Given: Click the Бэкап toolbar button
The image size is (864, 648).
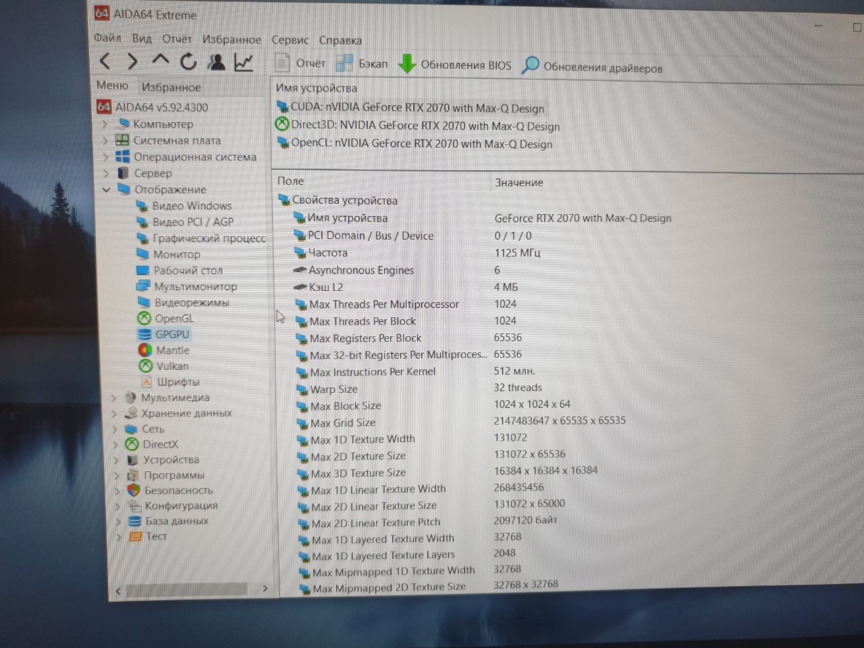Looking at the screenshot, I should pyautogui.click(x=362, y=63).
